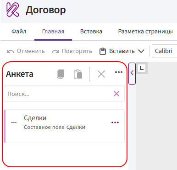The width and height of the screenshot is (177, 170).
Task: Clear the search with purple X
Action: tap(116, 94)
